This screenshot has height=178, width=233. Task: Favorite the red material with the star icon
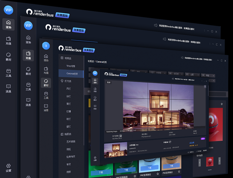(222, 104)
